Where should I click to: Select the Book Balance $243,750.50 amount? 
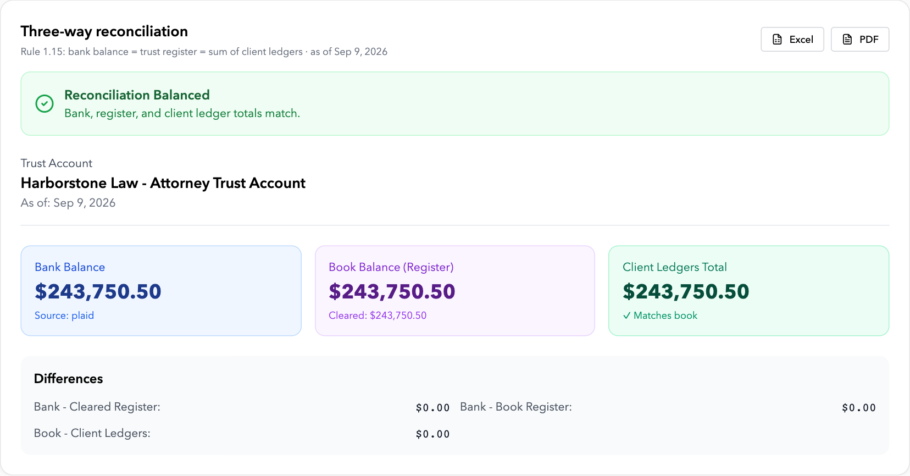tap(392, 291)
